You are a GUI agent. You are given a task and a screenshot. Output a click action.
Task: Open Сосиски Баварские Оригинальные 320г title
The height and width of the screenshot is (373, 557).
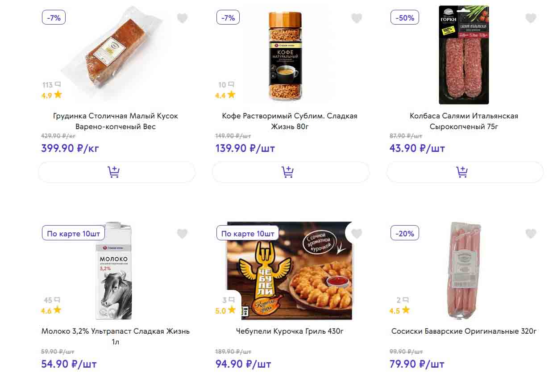coord(464,331)
